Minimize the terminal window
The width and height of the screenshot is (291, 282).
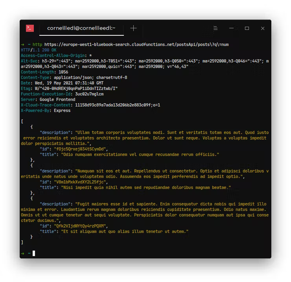[x=231, y=28]
